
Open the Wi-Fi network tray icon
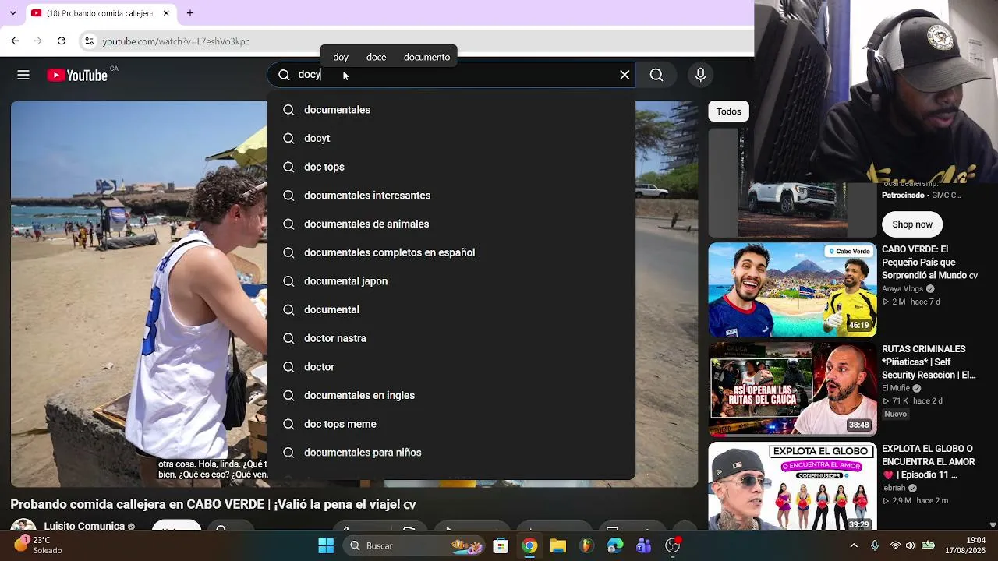tap(895, 545)
